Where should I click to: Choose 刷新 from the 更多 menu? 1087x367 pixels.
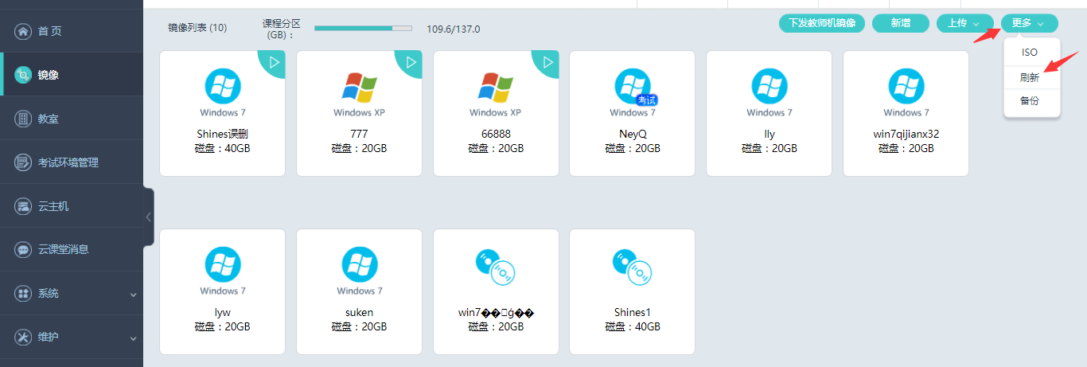[x=1030, y=78]
